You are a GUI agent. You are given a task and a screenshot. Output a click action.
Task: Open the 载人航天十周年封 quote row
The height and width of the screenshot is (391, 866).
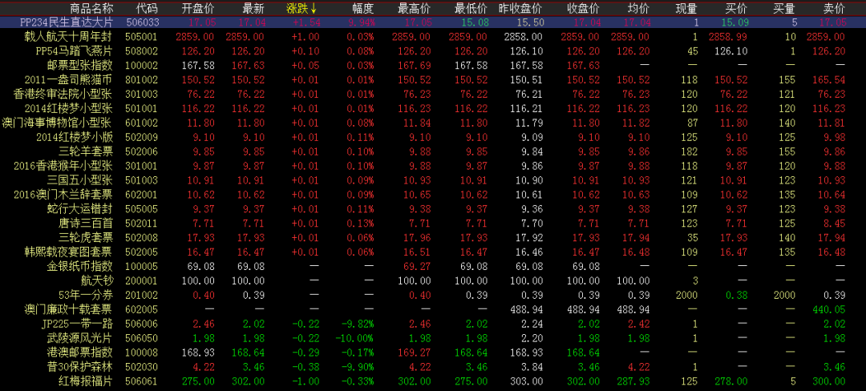tap(69, 37)
